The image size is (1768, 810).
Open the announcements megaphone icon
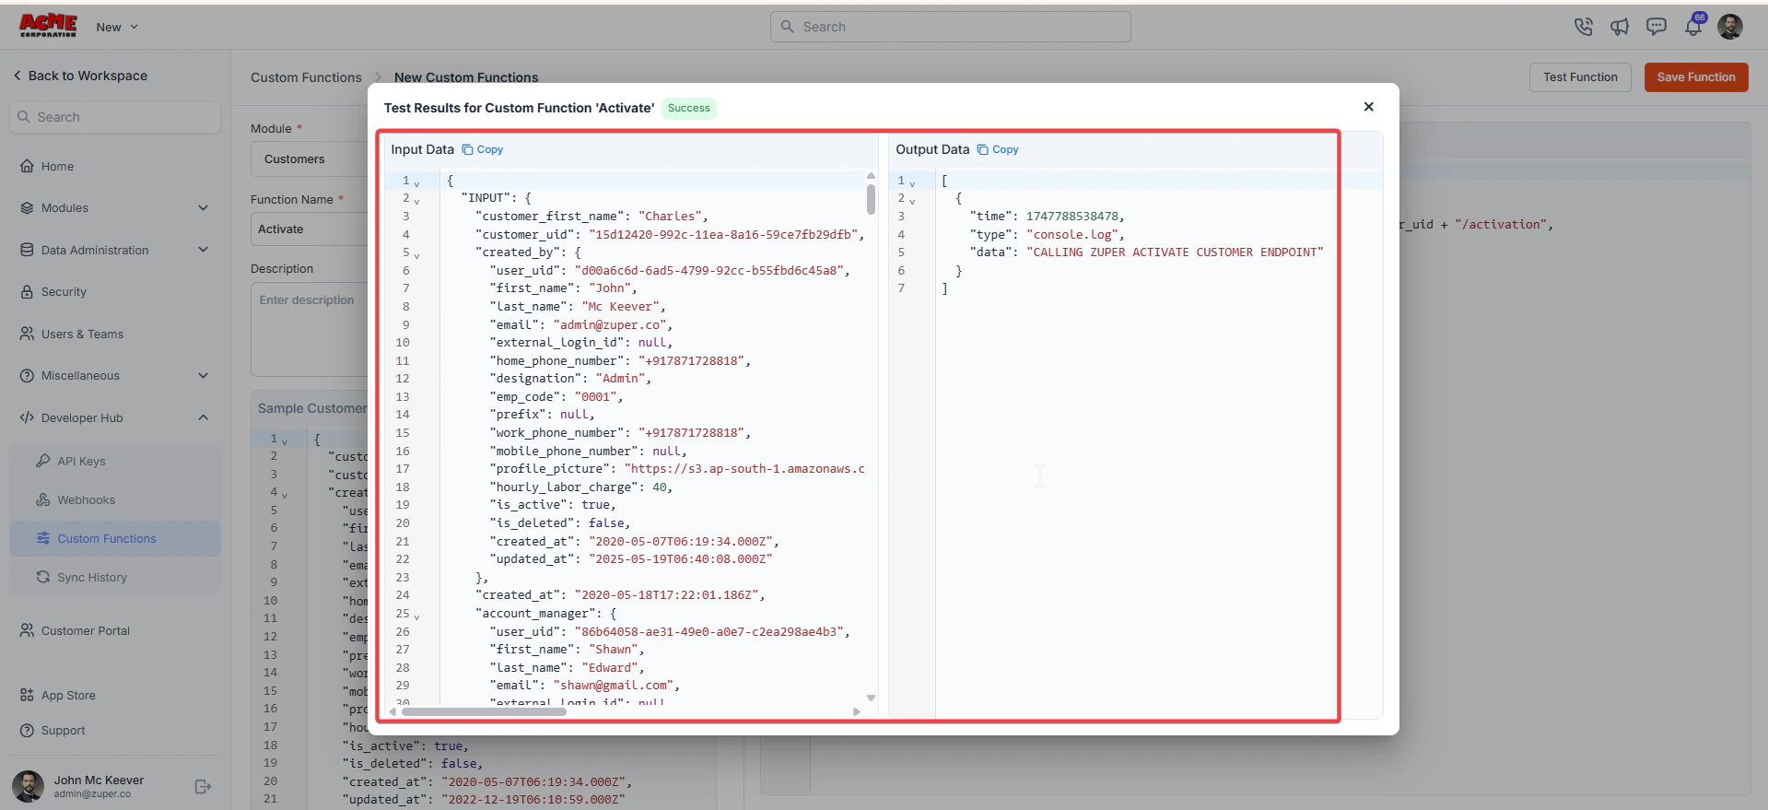click(1620, 27)
